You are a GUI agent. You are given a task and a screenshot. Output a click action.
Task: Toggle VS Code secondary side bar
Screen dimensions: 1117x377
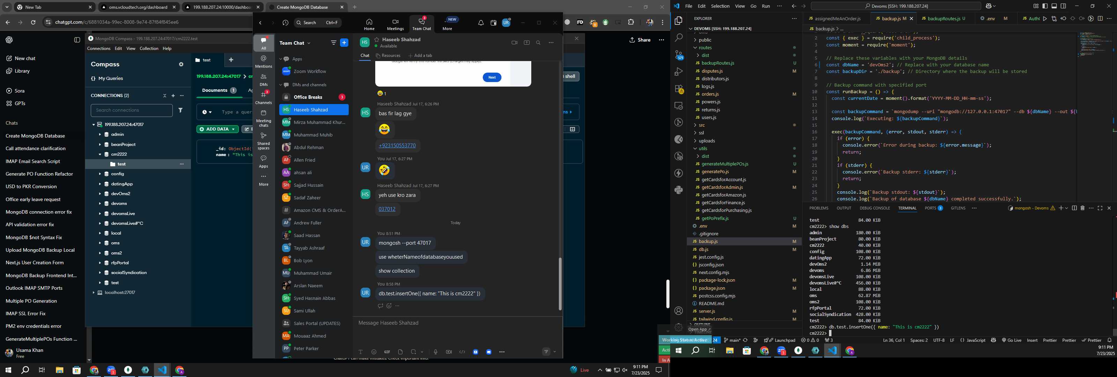tap(1063, 6)
